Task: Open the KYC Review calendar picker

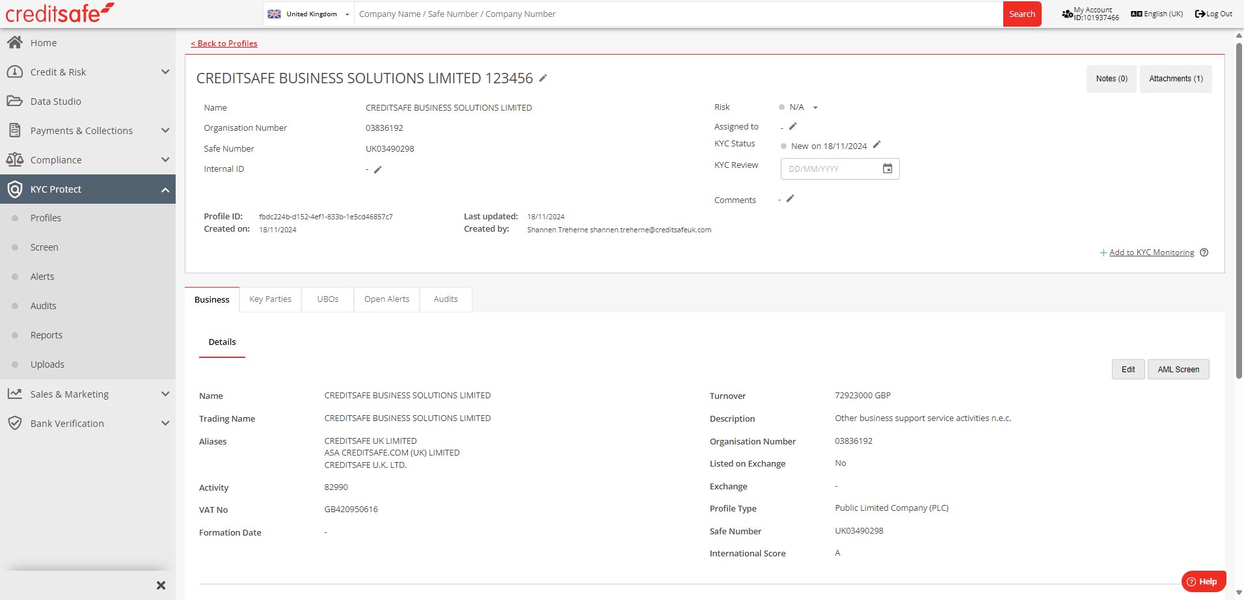Action: (x=887, y=169)
